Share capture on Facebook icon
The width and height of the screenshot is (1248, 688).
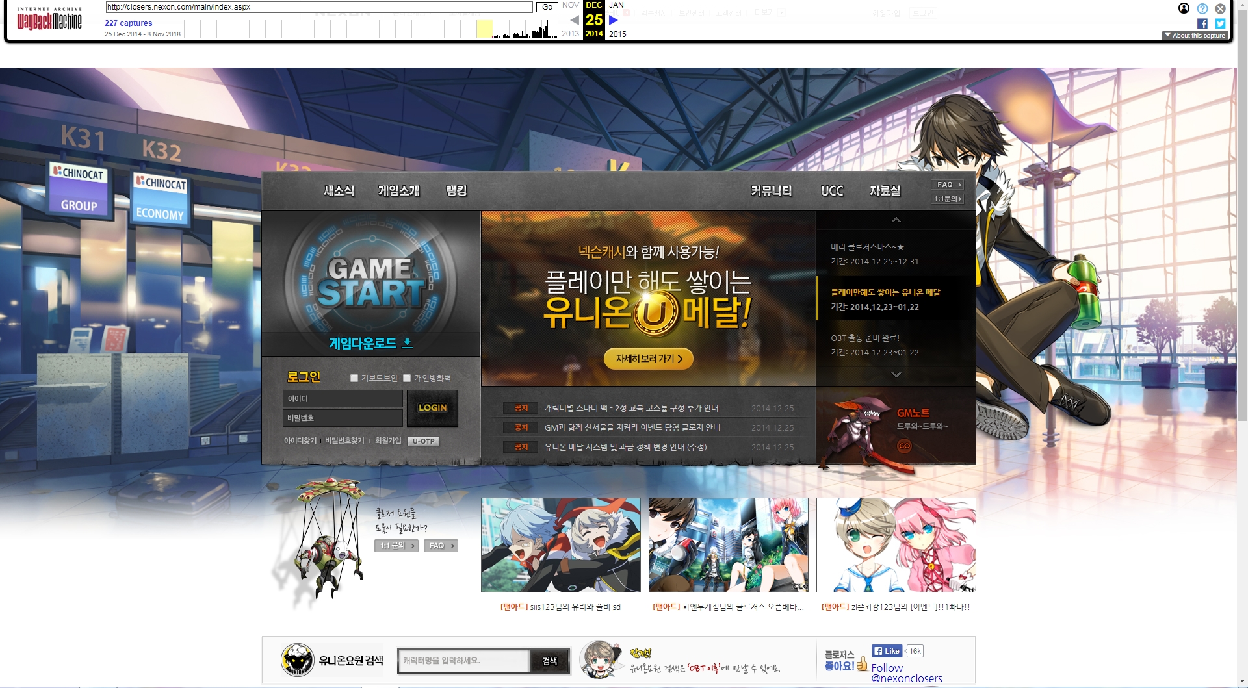(x=1202, y=23)
